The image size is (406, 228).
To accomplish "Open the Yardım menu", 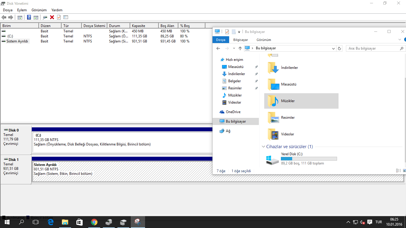I will pyautogui.click(x=57, y=10).
